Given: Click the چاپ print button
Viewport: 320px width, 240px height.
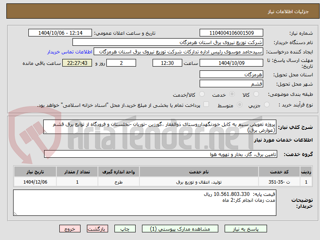Looking at the screenshot, I should [x=125, y=229].
